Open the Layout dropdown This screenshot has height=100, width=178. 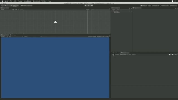tap(173, 6)
